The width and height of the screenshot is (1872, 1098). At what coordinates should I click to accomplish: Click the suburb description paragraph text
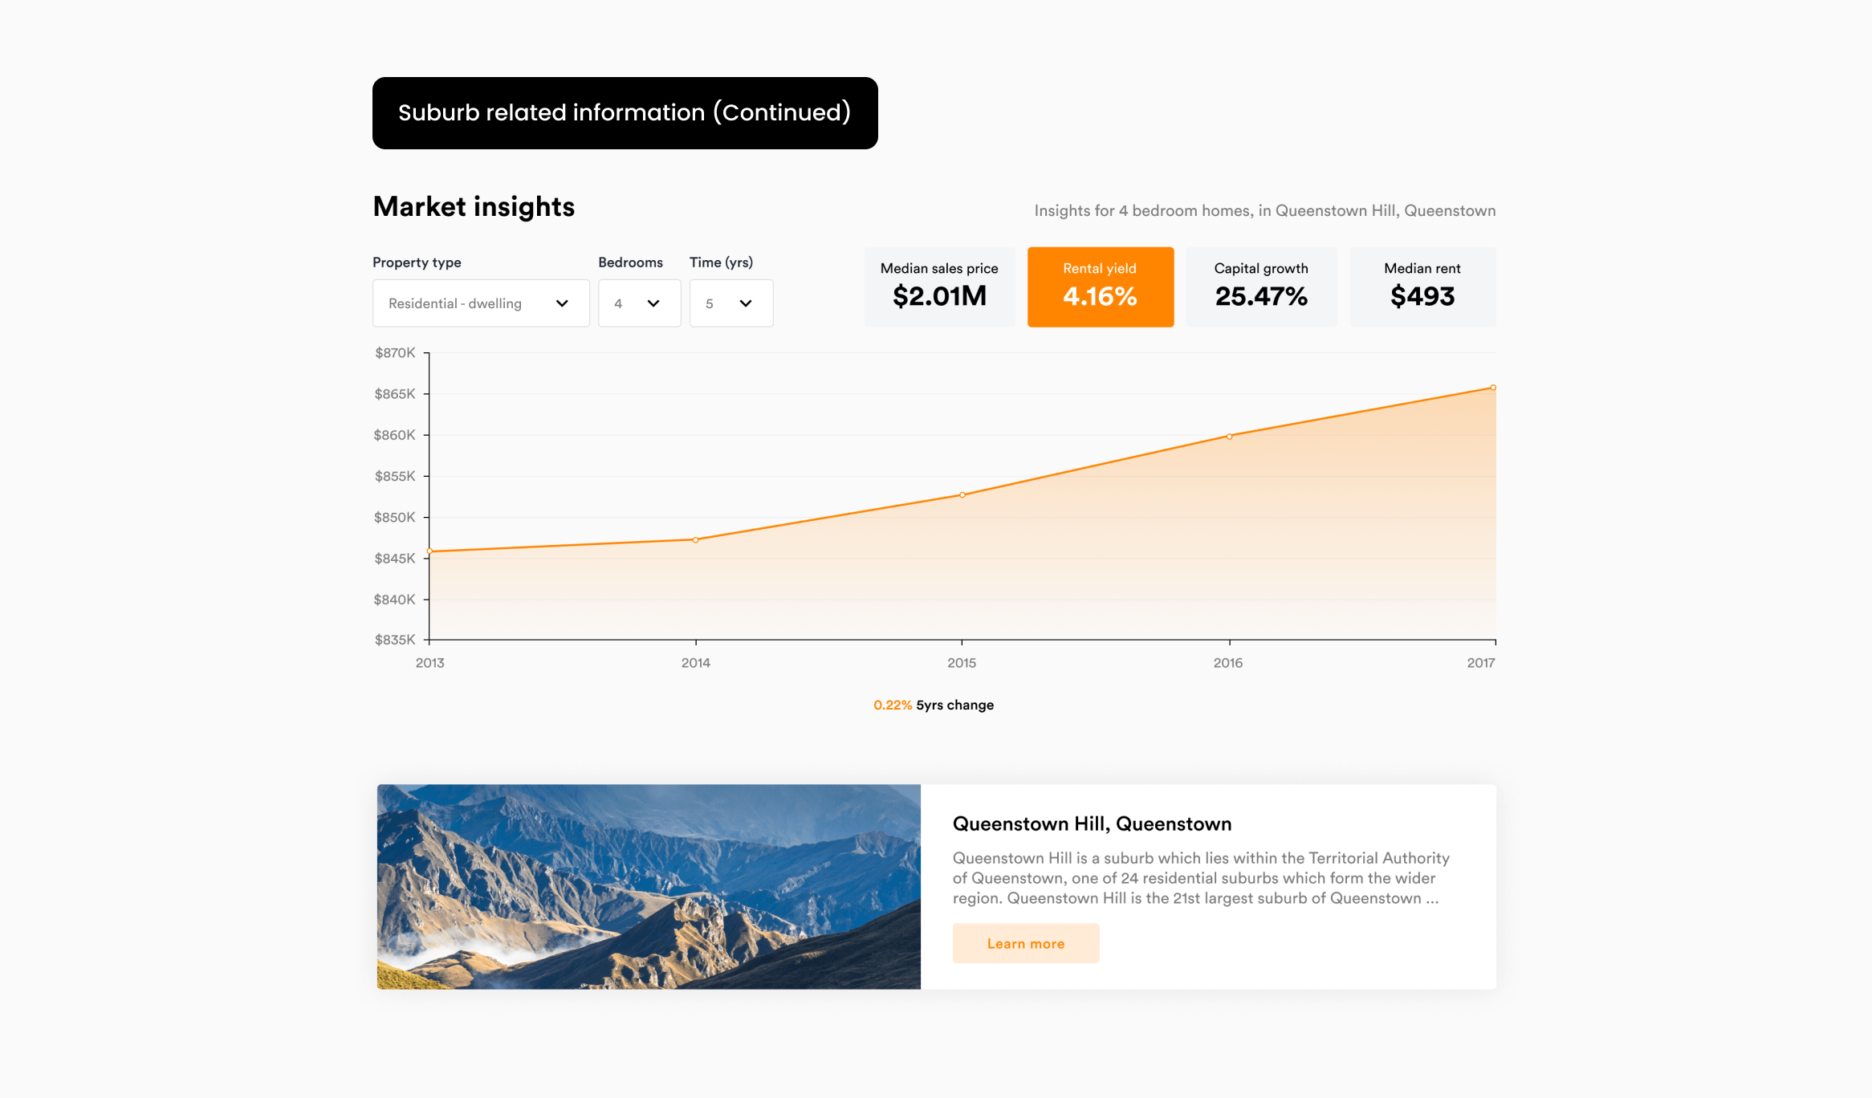tap(1202, 878)
